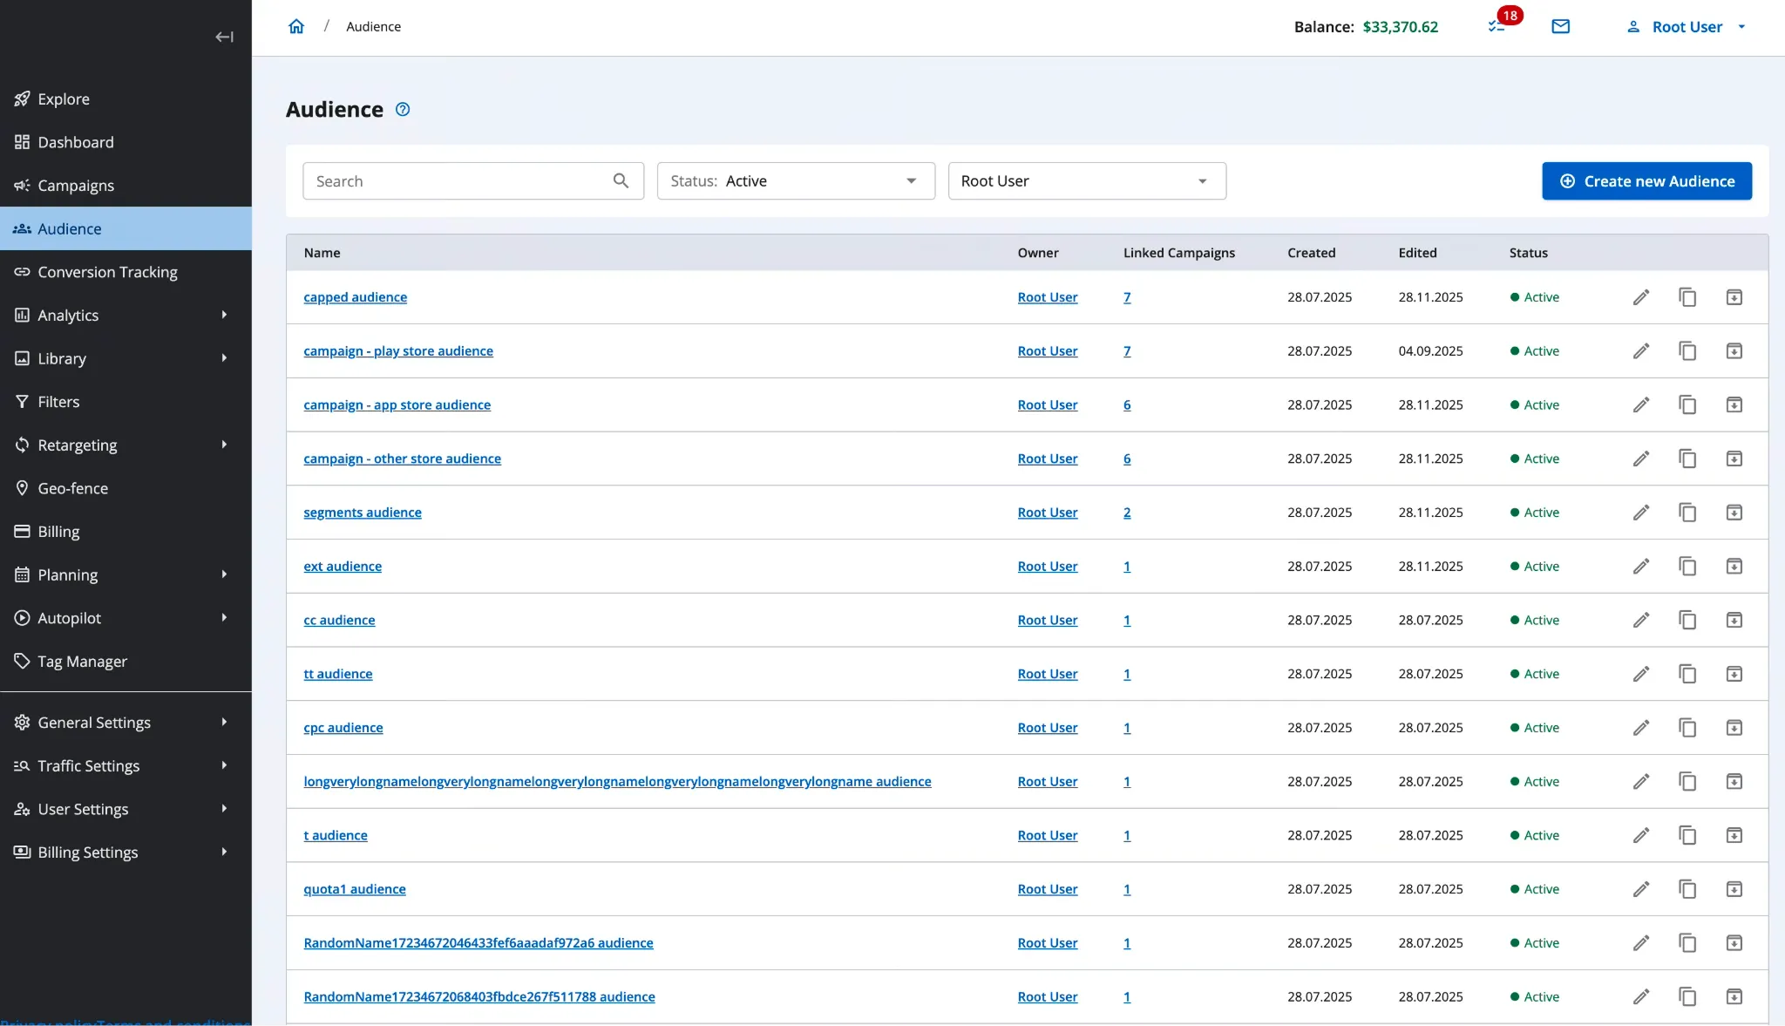The height and width of the screenshot is (1026, 1785).
Task: Archive the cc audience row
Action: tap(1734, 620)
